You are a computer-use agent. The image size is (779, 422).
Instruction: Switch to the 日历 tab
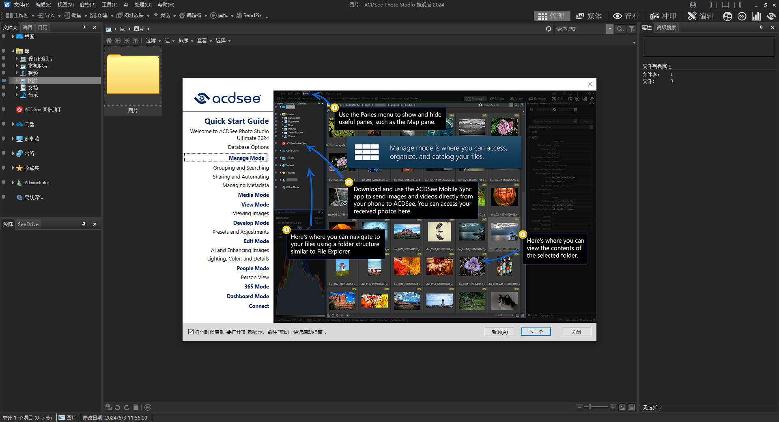[x=43, y=28]
